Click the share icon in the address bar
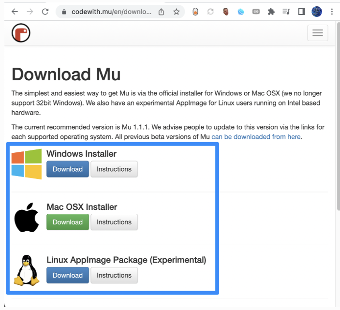The height and width of the screenshot is (310, 340). [162, 12]
